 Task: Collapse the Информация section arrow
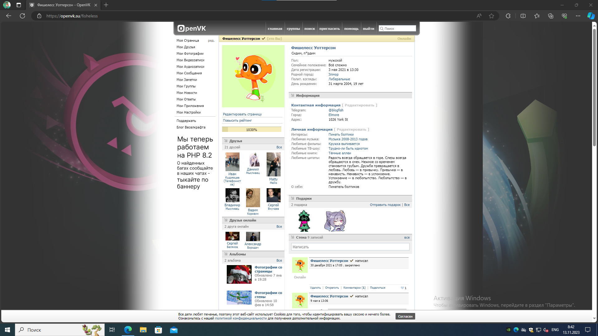[292, 96]
